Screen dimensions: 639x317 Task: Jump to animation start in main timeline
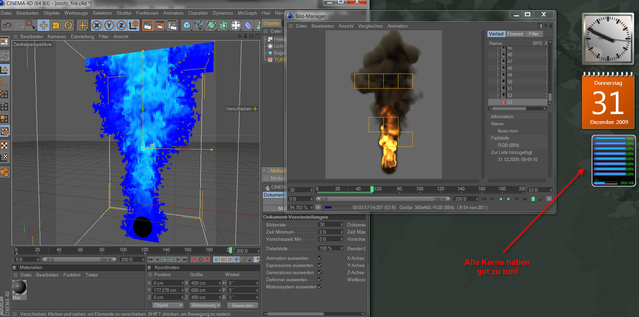(151, 260)
